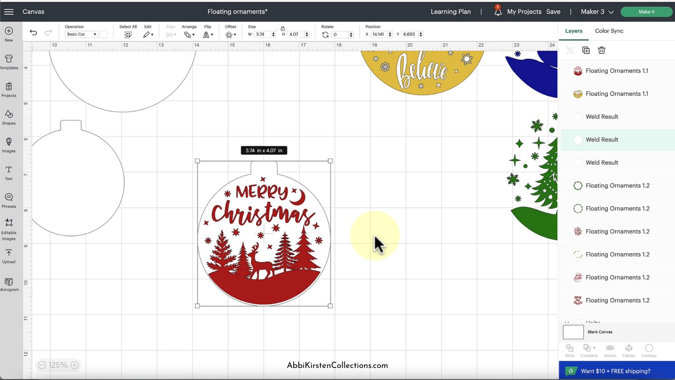Image resolution: width=675 pixels, height=380 pixels.
Task: Click the Select All icon
Action: point(128,35)
